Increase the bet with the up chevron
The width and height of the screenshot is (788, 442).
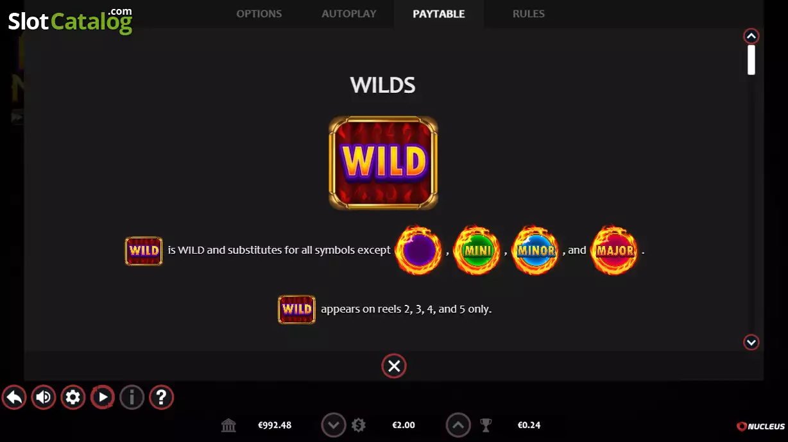click(x=458, y=425)
